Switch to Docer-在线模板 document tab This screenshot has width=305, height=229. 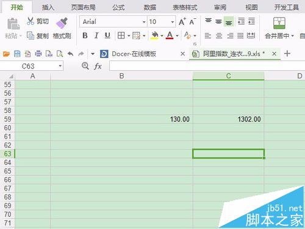[x=134, y=54]
